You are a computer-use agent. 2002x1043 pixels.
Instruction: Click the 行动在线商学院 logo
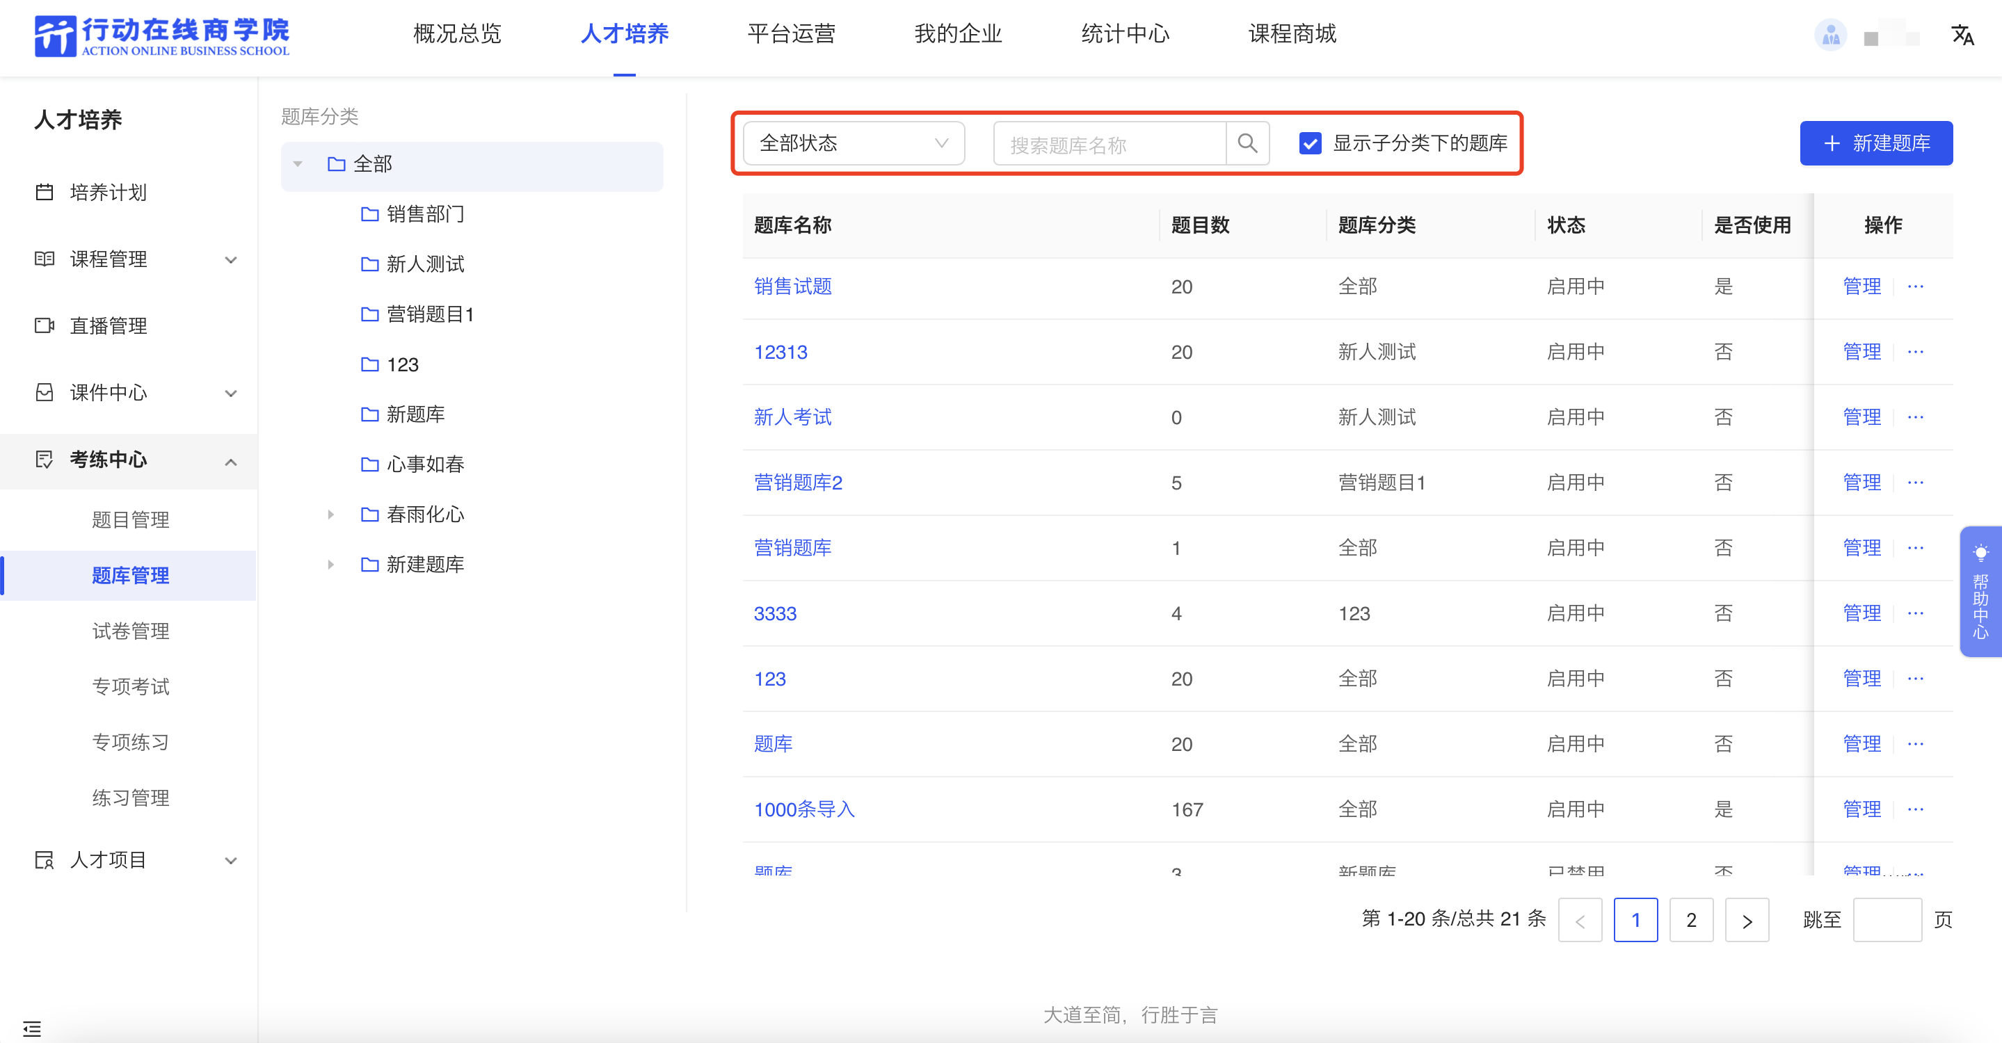point(161,35)
